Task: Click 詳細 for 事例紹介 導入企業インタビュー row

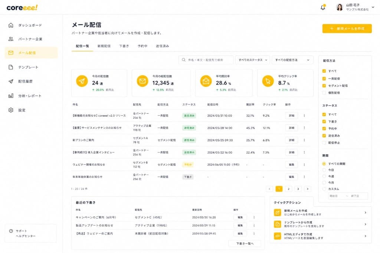Action: 292,152
